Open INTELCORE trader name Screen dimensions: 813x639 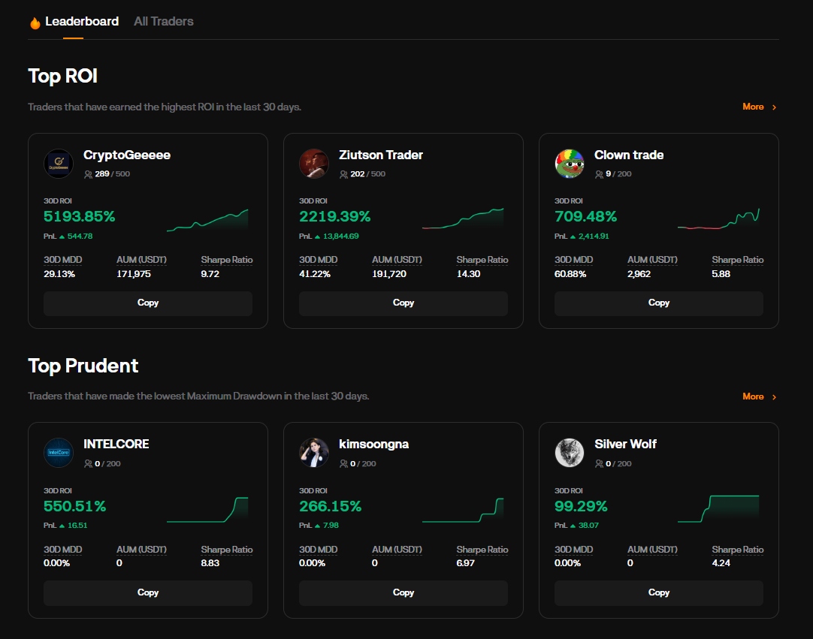pyautogui.click(x=116, y=444)
